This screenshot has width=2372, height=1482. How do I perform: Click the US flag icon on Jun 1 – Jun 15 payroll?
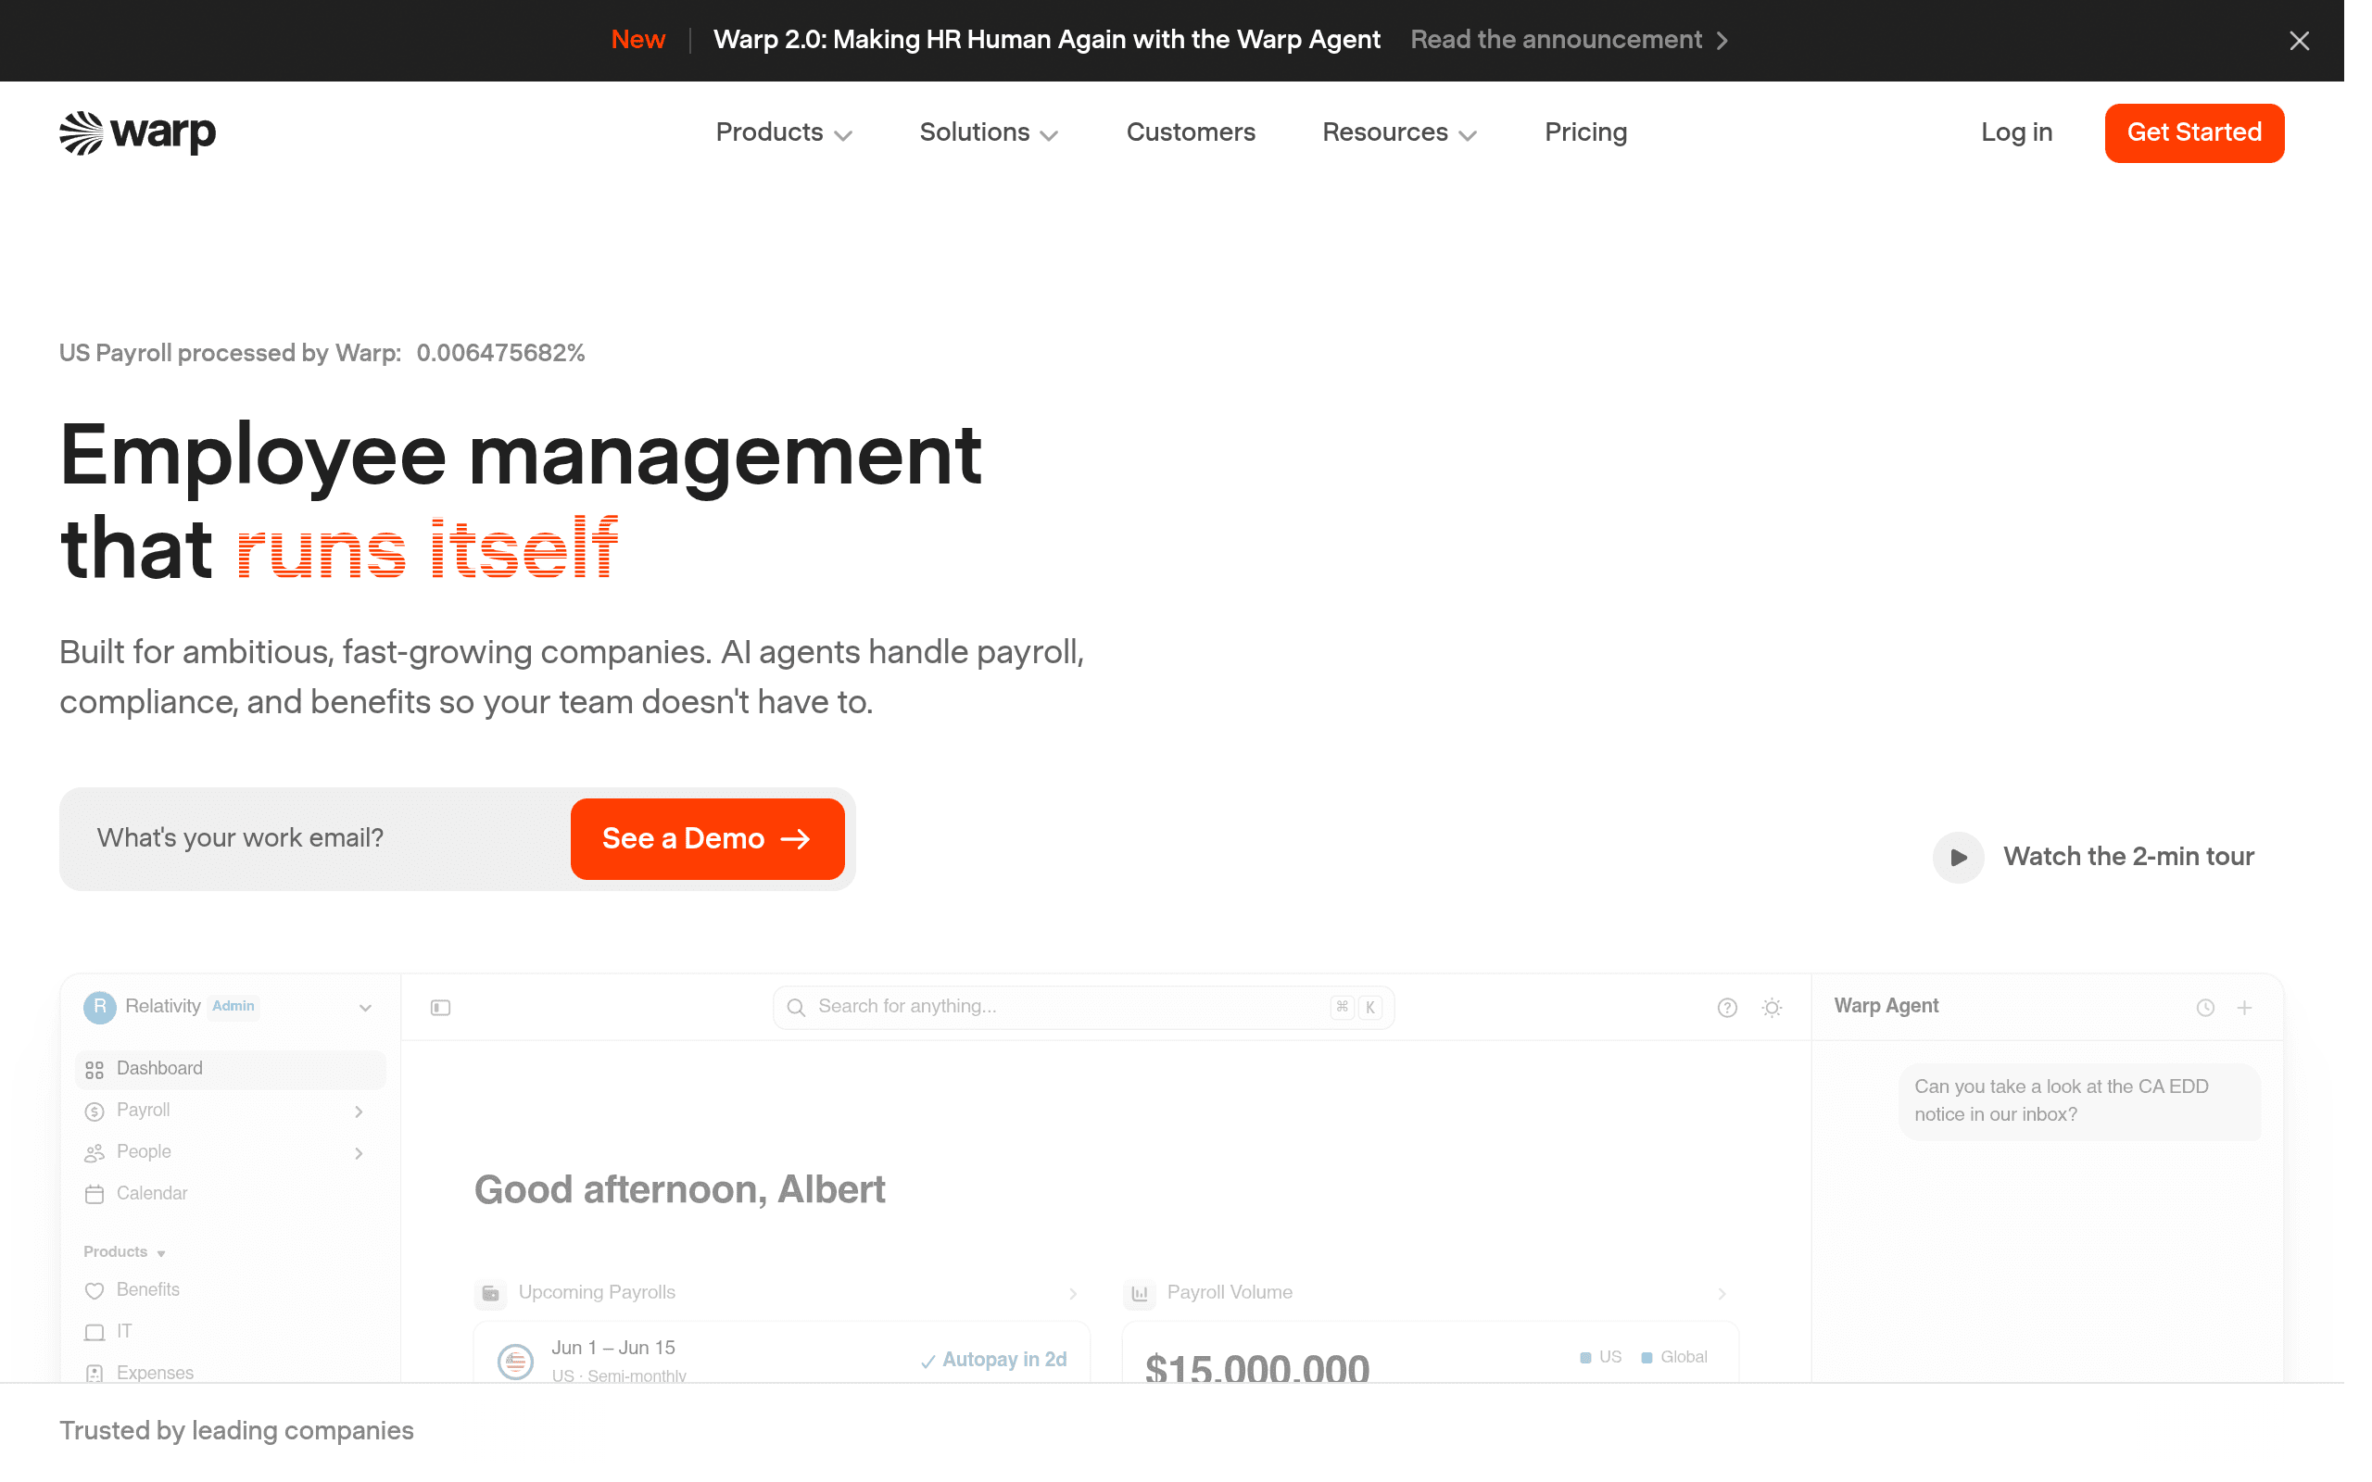(x=515, y=1361)
